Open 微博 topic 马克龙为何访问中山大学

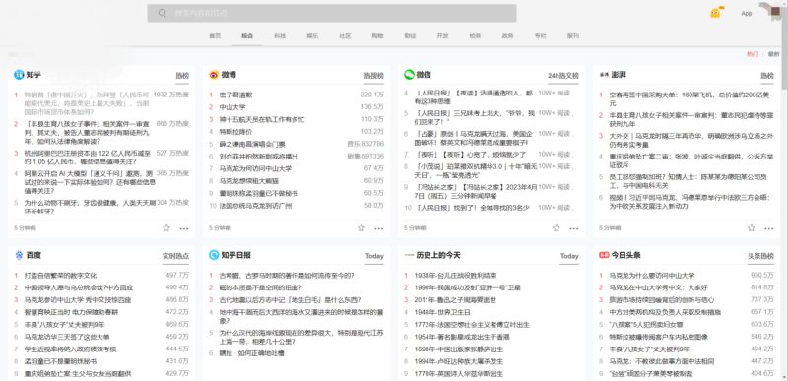pyautogui.click(x=255, y=168)
